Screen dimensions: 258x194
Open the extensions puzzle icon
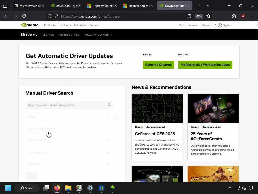pos(234,16)
